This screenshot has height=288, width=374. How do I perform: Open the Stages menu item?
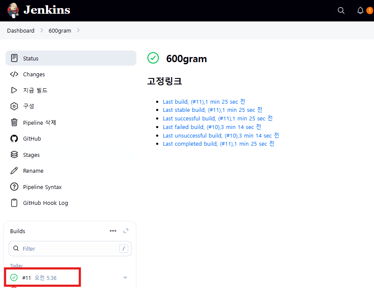(71, 154)
